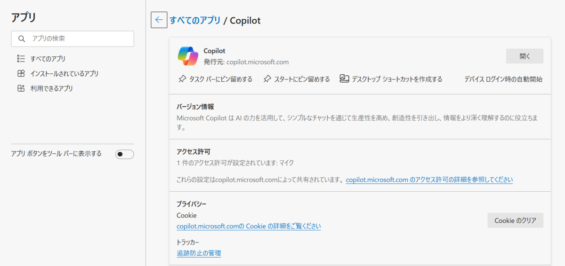
Task: Open the copilot.microsoft.com アクセス許可の詳細 link
Action: coord(429,180)
